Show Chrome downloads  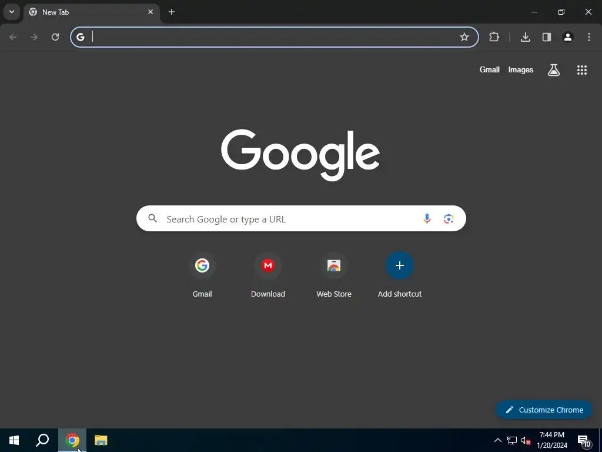(526, 37)
